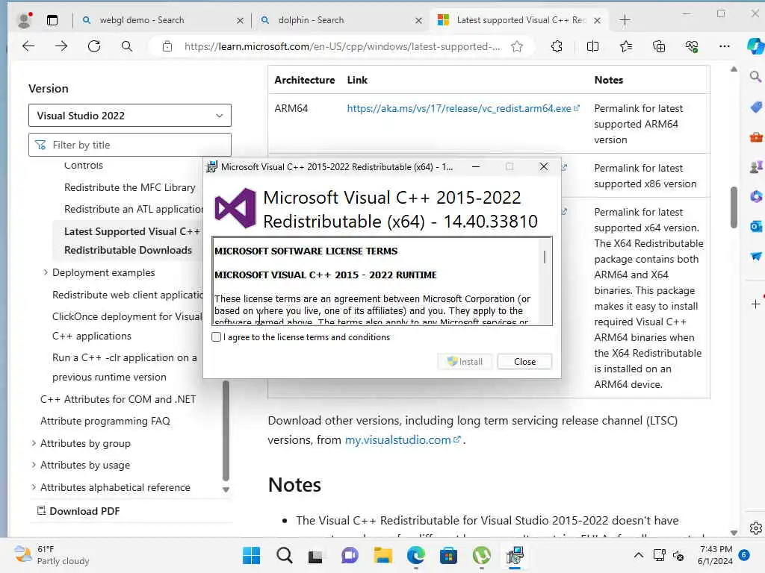This screenshot has width=765, height=573.
Task: Open C++ Attributes for COM and .NET
Action: tap(118, 399)
